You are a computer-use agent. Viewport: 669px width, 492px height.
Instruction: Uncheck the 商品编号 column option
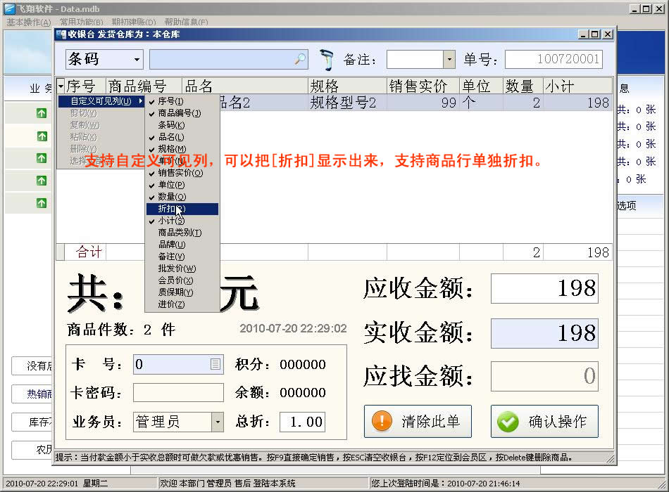click(x=179, y=113)
